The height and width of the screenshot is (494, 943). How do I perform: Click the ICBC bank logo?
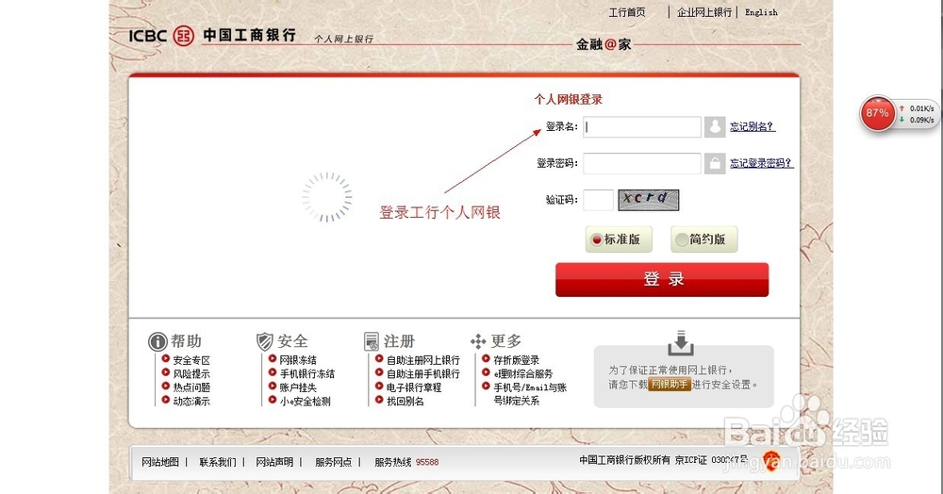[x=184, y=36]
